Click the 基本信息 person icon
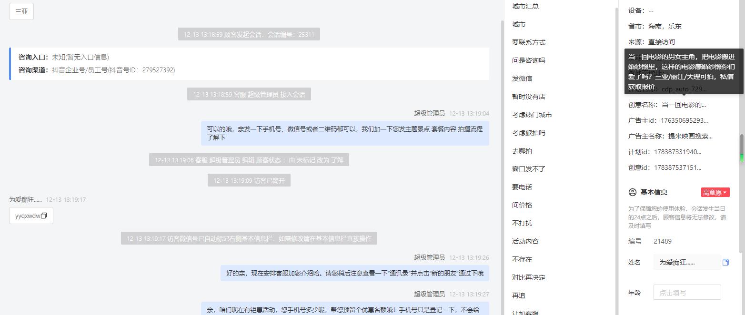Viewport: 745px width, 315px height. (x=633, y=192)
